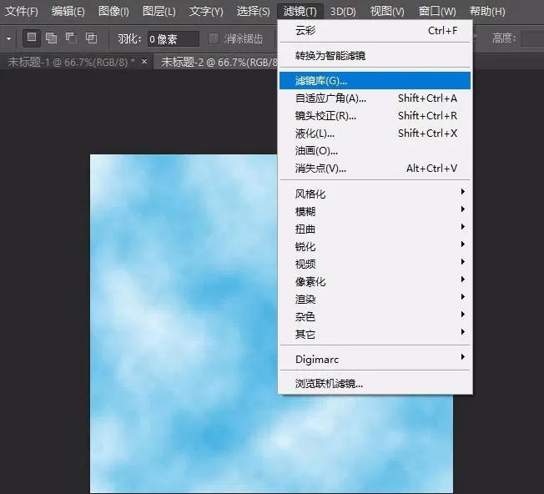Expand the 视频 submenu
This screenshot has height=494, width=544.
[x=375, y=264]
